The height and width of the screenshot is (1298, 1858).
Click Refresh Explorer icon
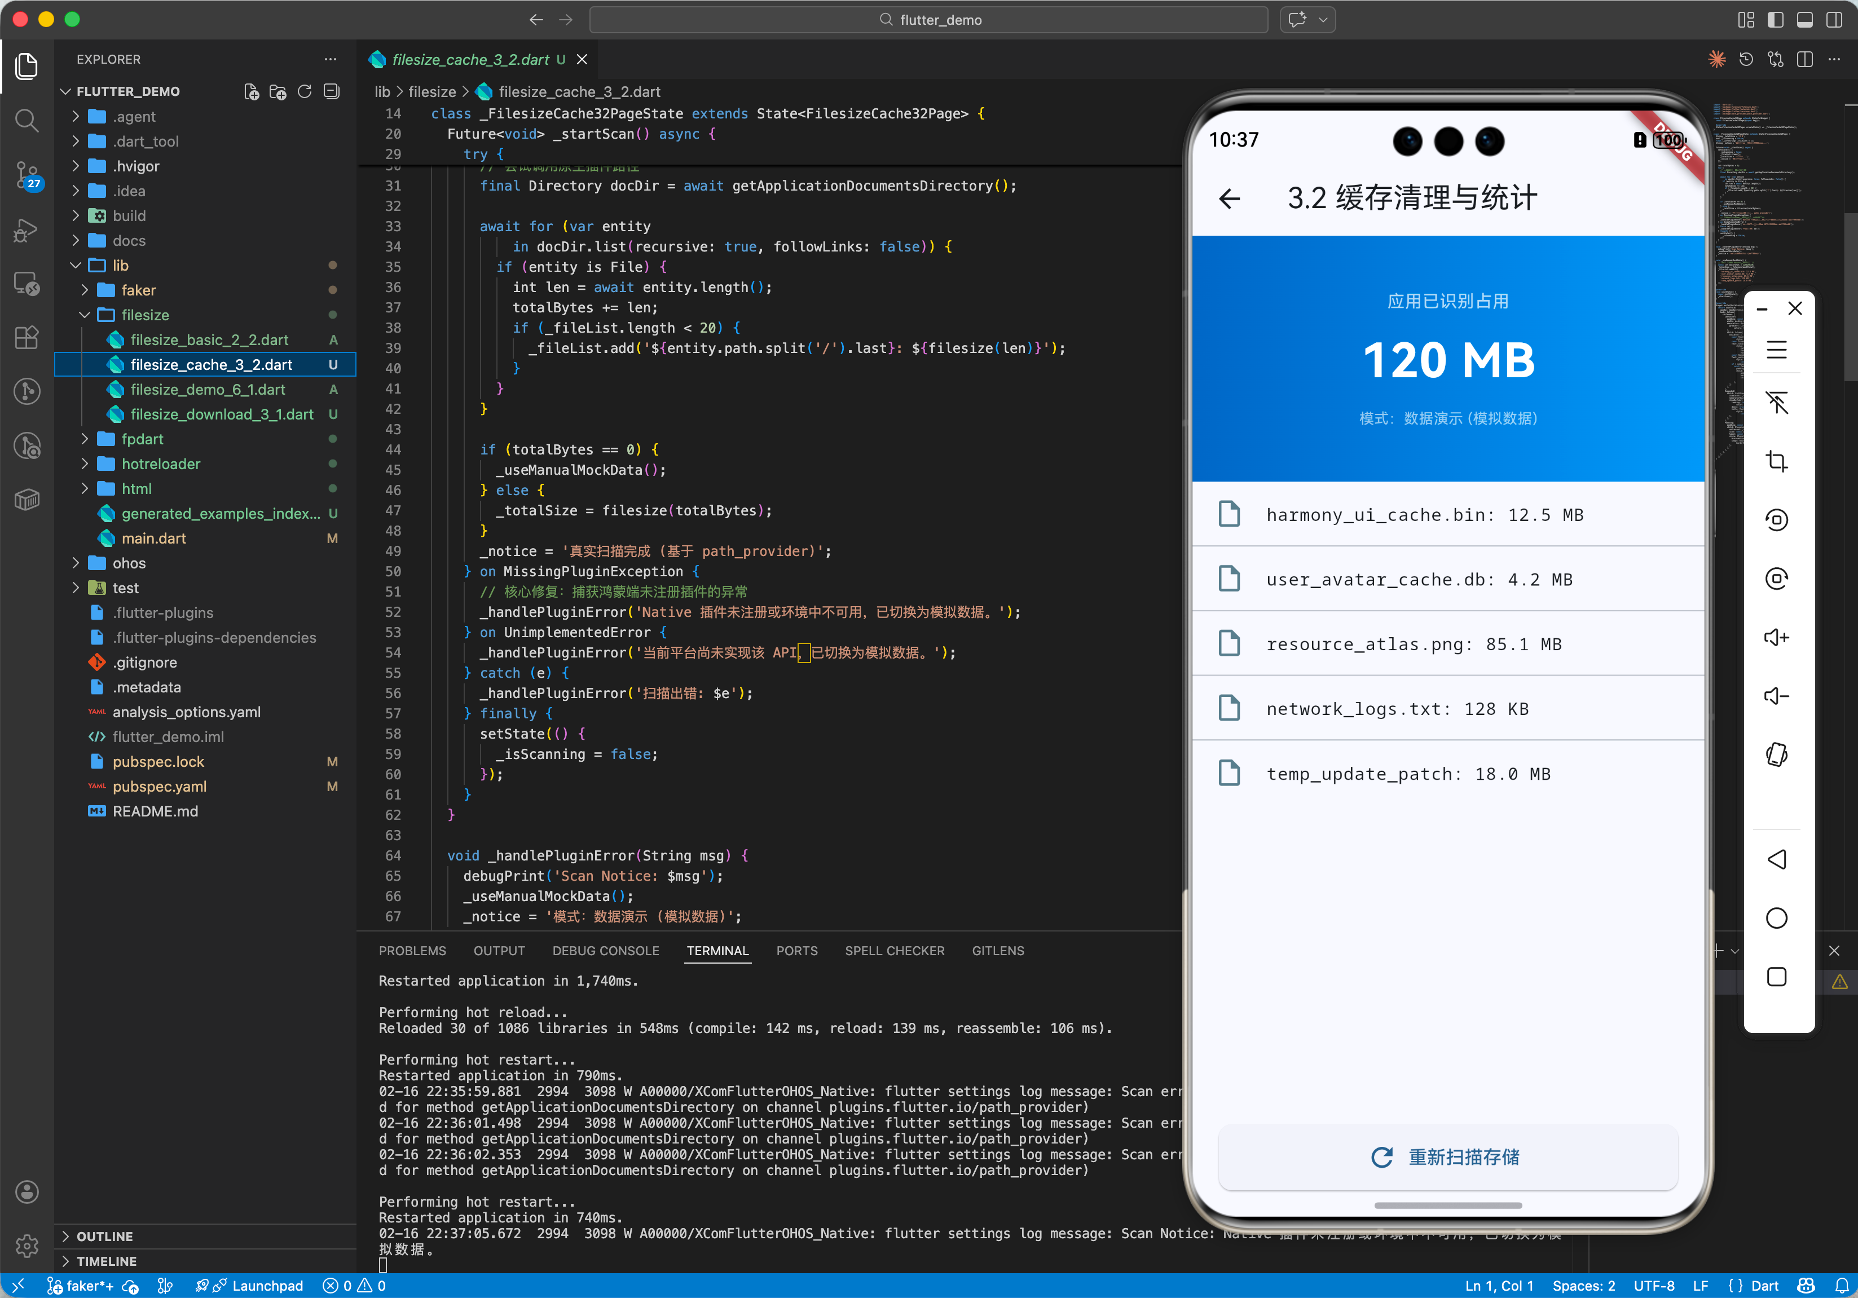tap(304, 91)
